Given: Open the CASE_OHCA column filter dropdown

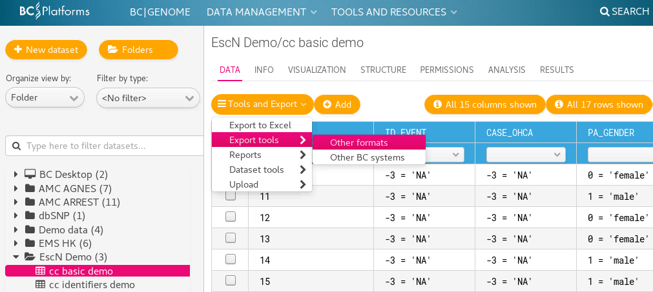Looking at the screenshot, I should (x=526, y=155).
